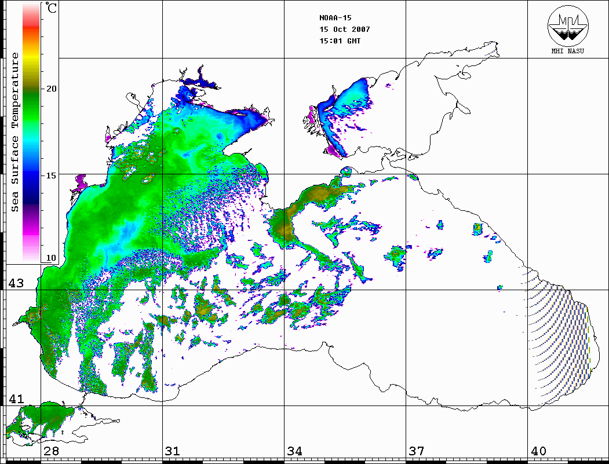The height and width of the screenshot is (464, 609).
Task: Click the longitude label 28
Action: 51,451
